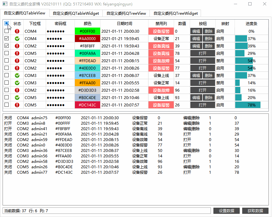This screenshot has height=217, width=272.
Task: Click the crimson #DC143C color cell
Action: click(x=87, y=105)
